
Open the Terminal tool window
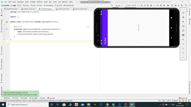(x=51, y=98)
